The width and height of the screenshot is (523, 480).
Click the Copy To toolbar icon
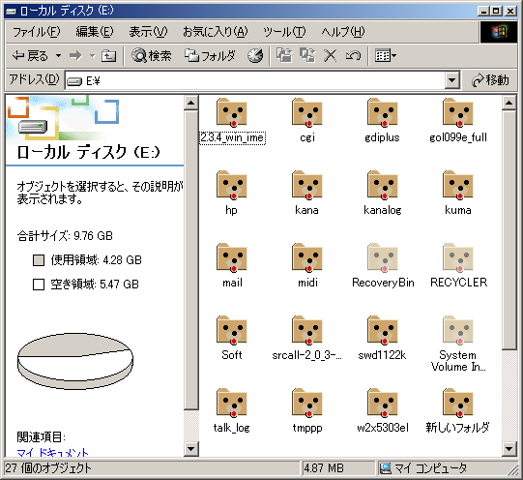coord(307,56)
